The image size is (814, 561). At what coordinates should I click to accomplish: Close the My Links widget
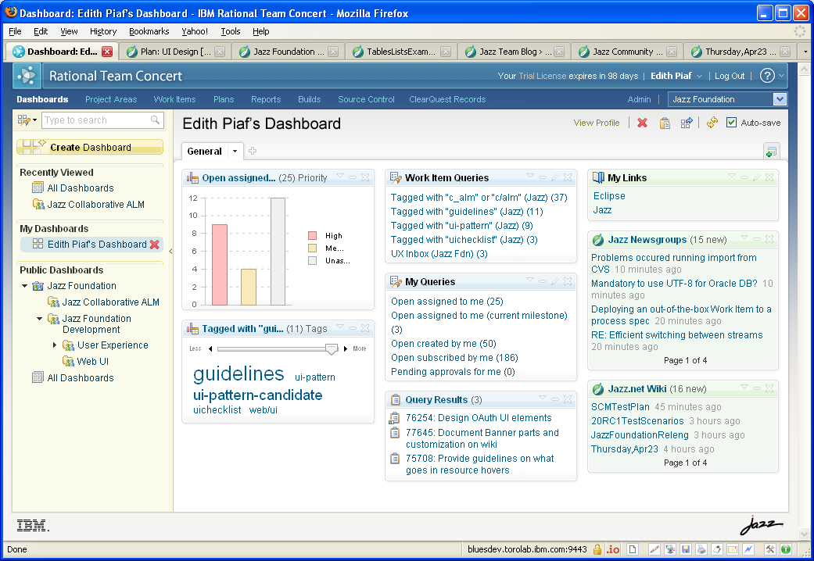(769, 177)
